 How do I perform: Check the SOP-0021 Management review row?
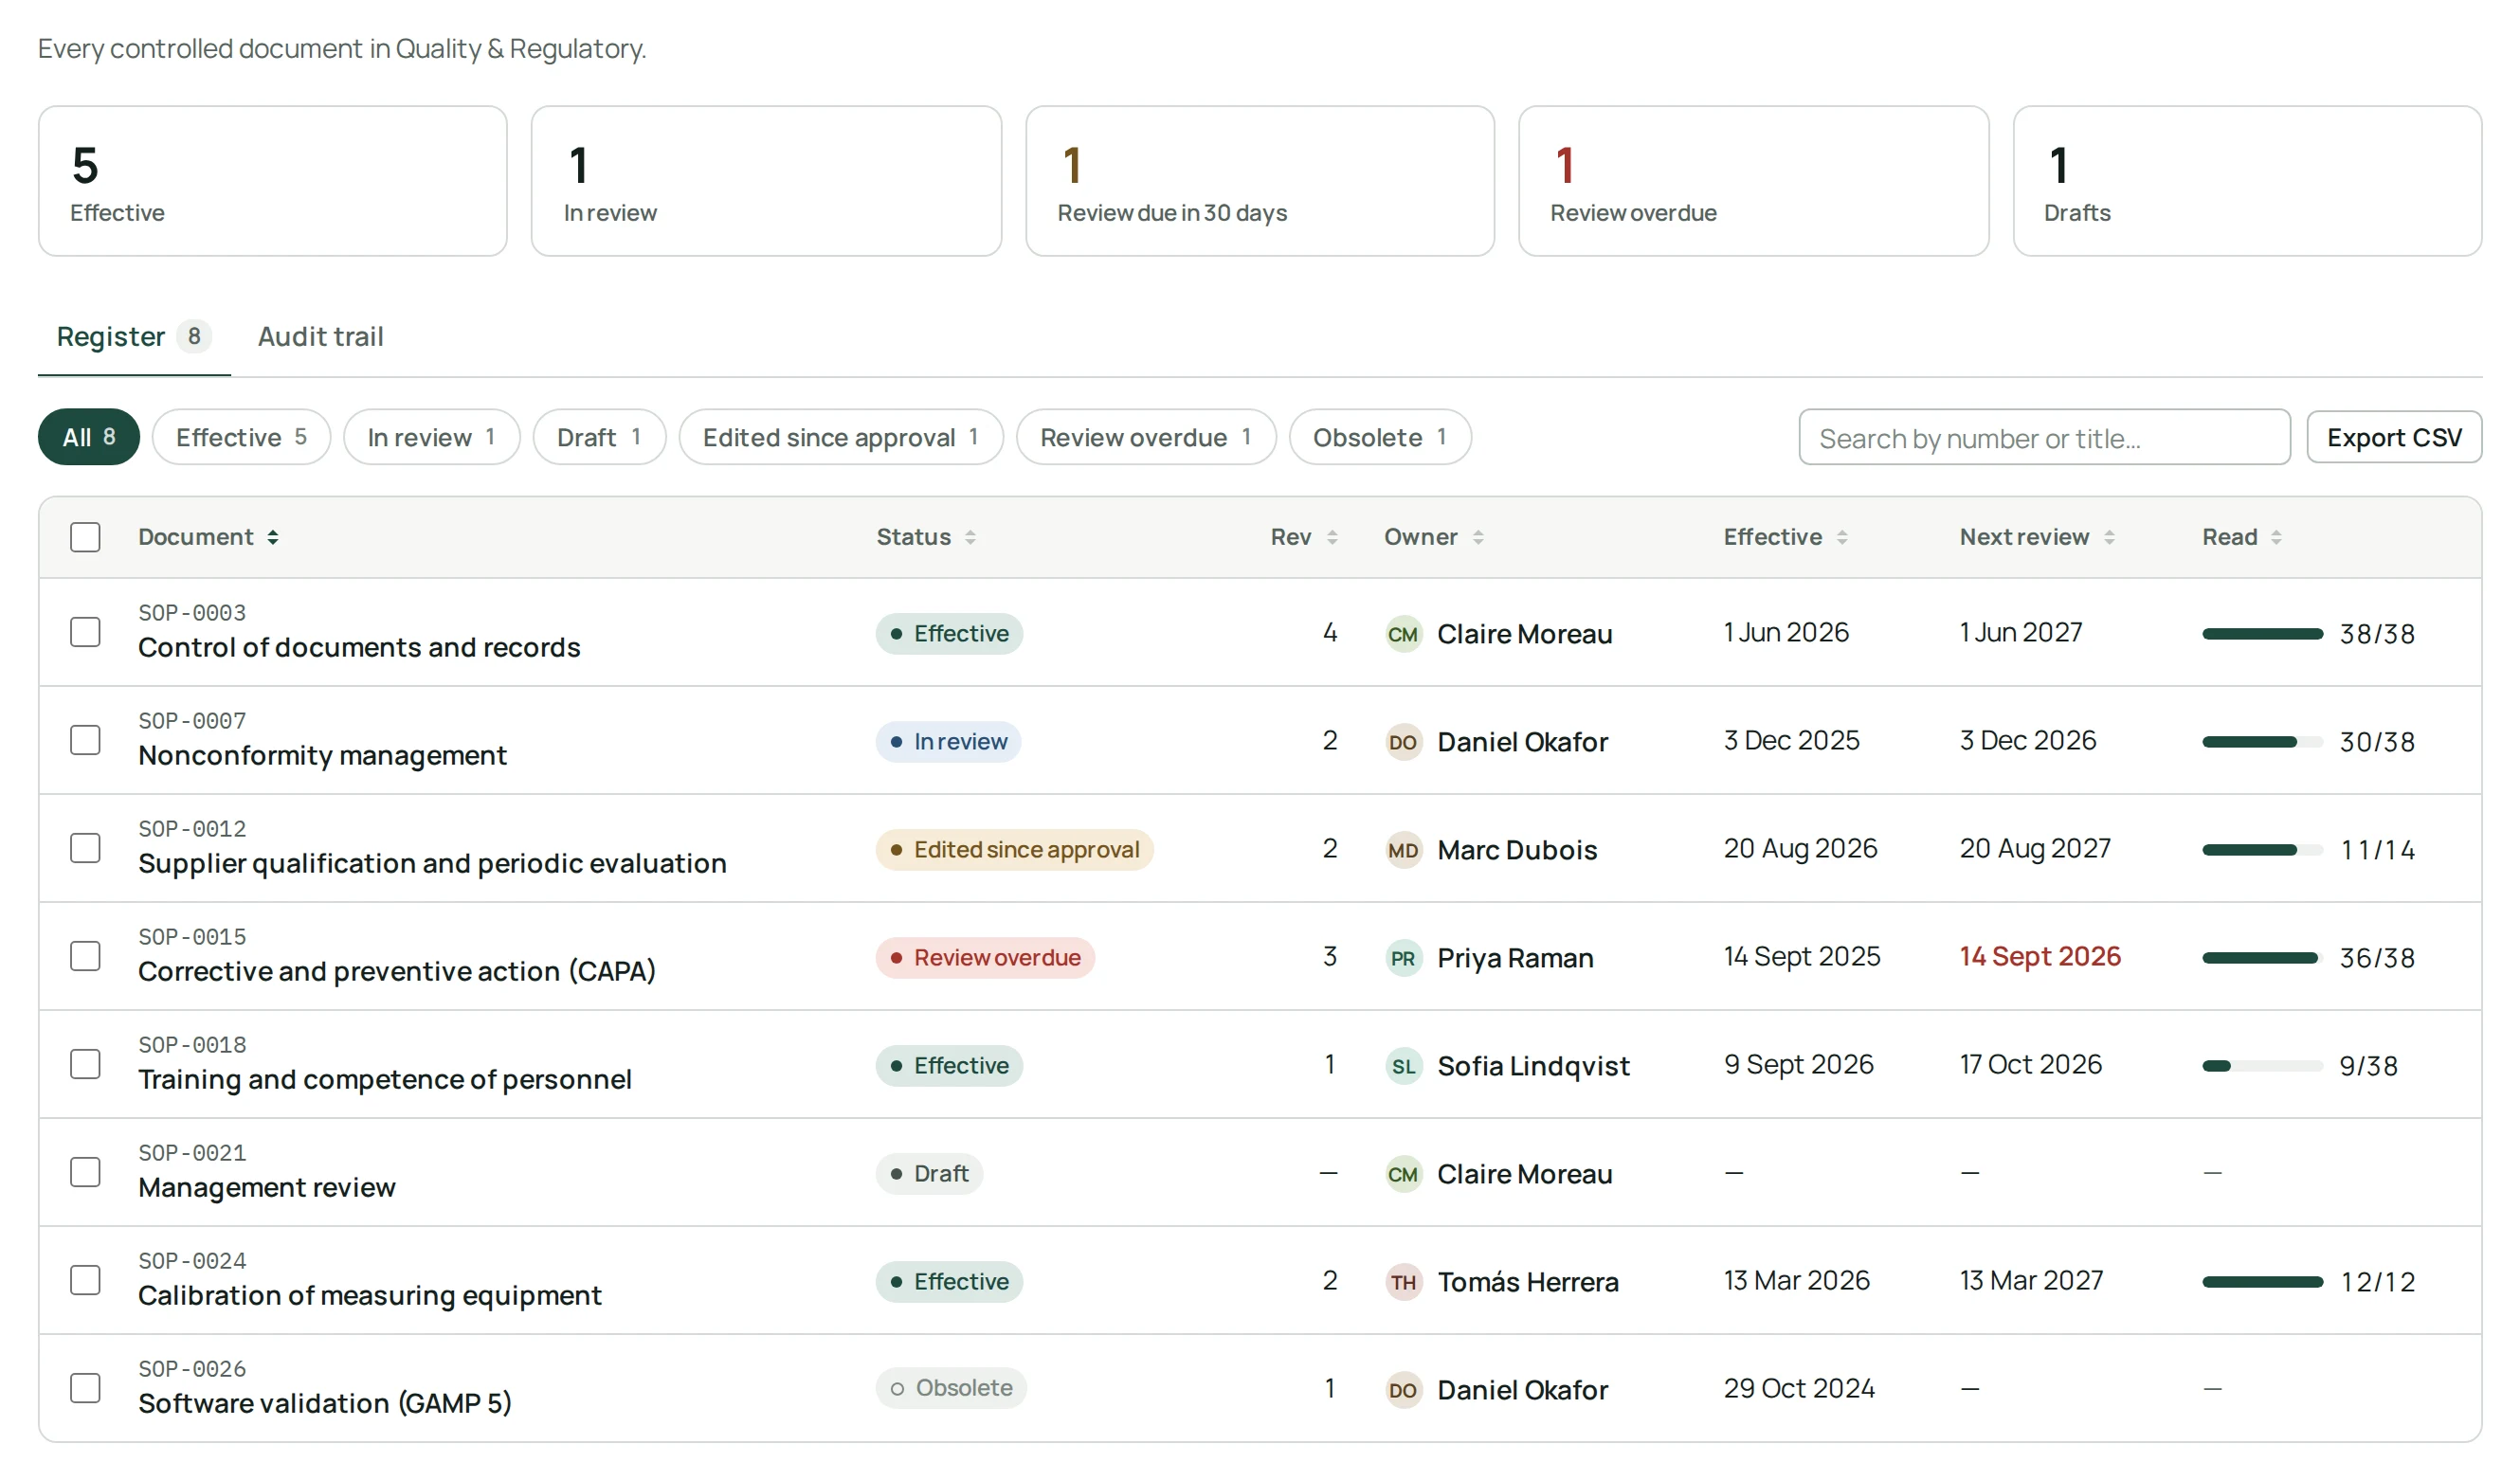(85, 1172)
